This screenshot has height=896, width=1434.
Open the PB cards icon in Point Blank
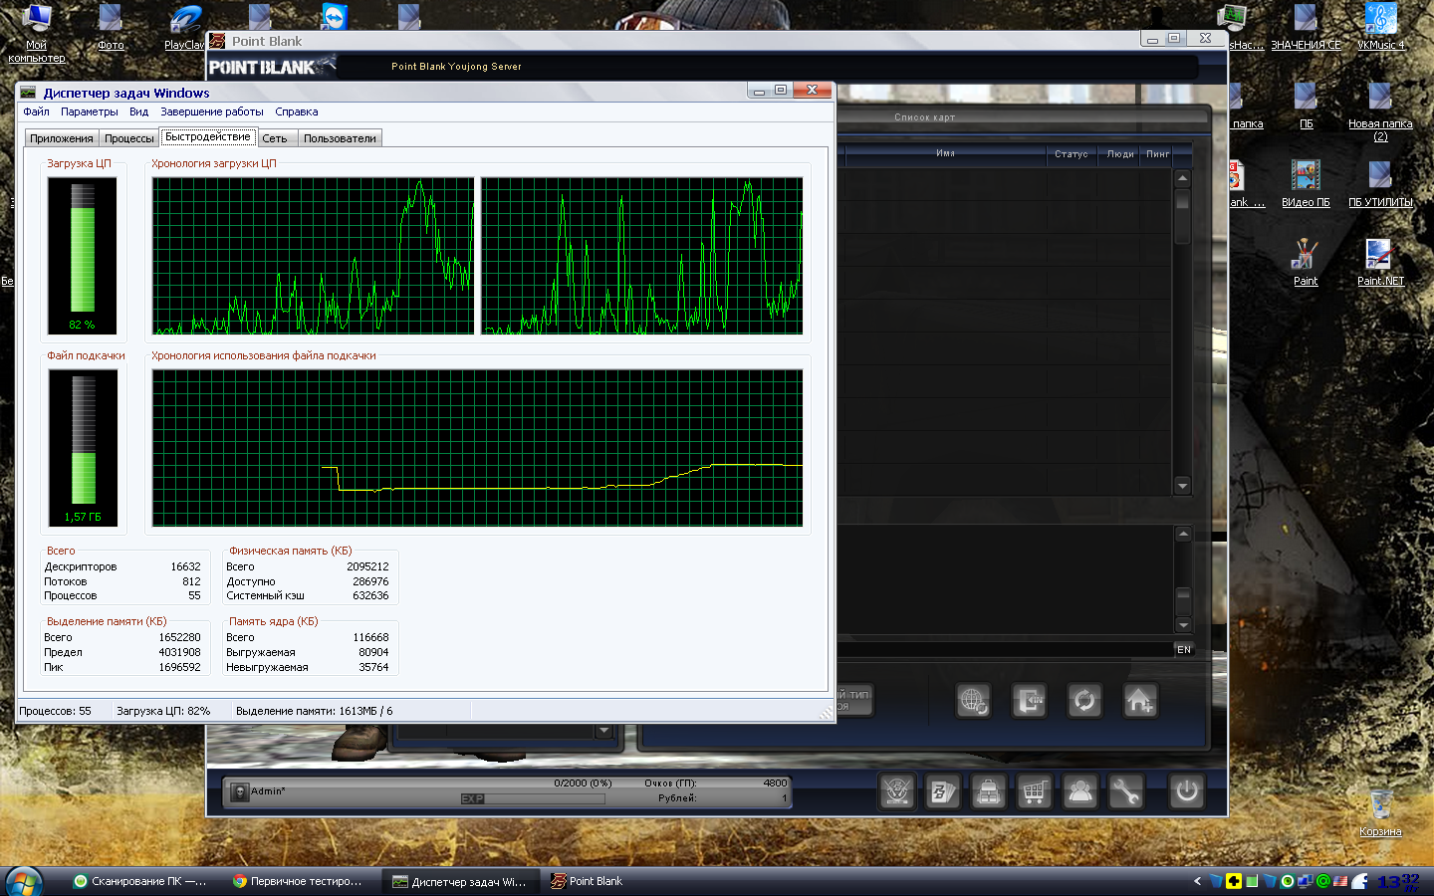coord(942,791)
